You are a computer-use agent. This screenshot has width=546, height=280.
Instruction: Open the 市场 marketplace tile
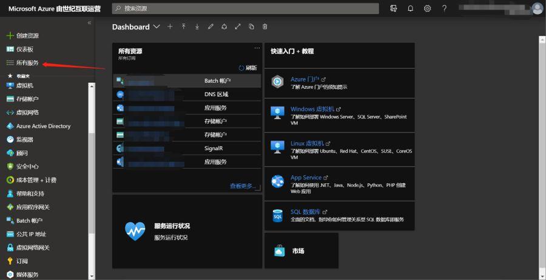tap(302, 250)
